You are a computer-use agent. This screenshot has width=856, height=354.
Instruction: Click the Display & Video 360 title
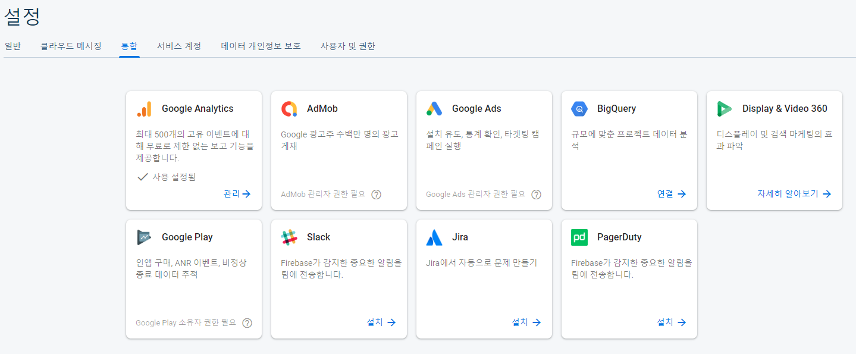(x=785, y=109)
